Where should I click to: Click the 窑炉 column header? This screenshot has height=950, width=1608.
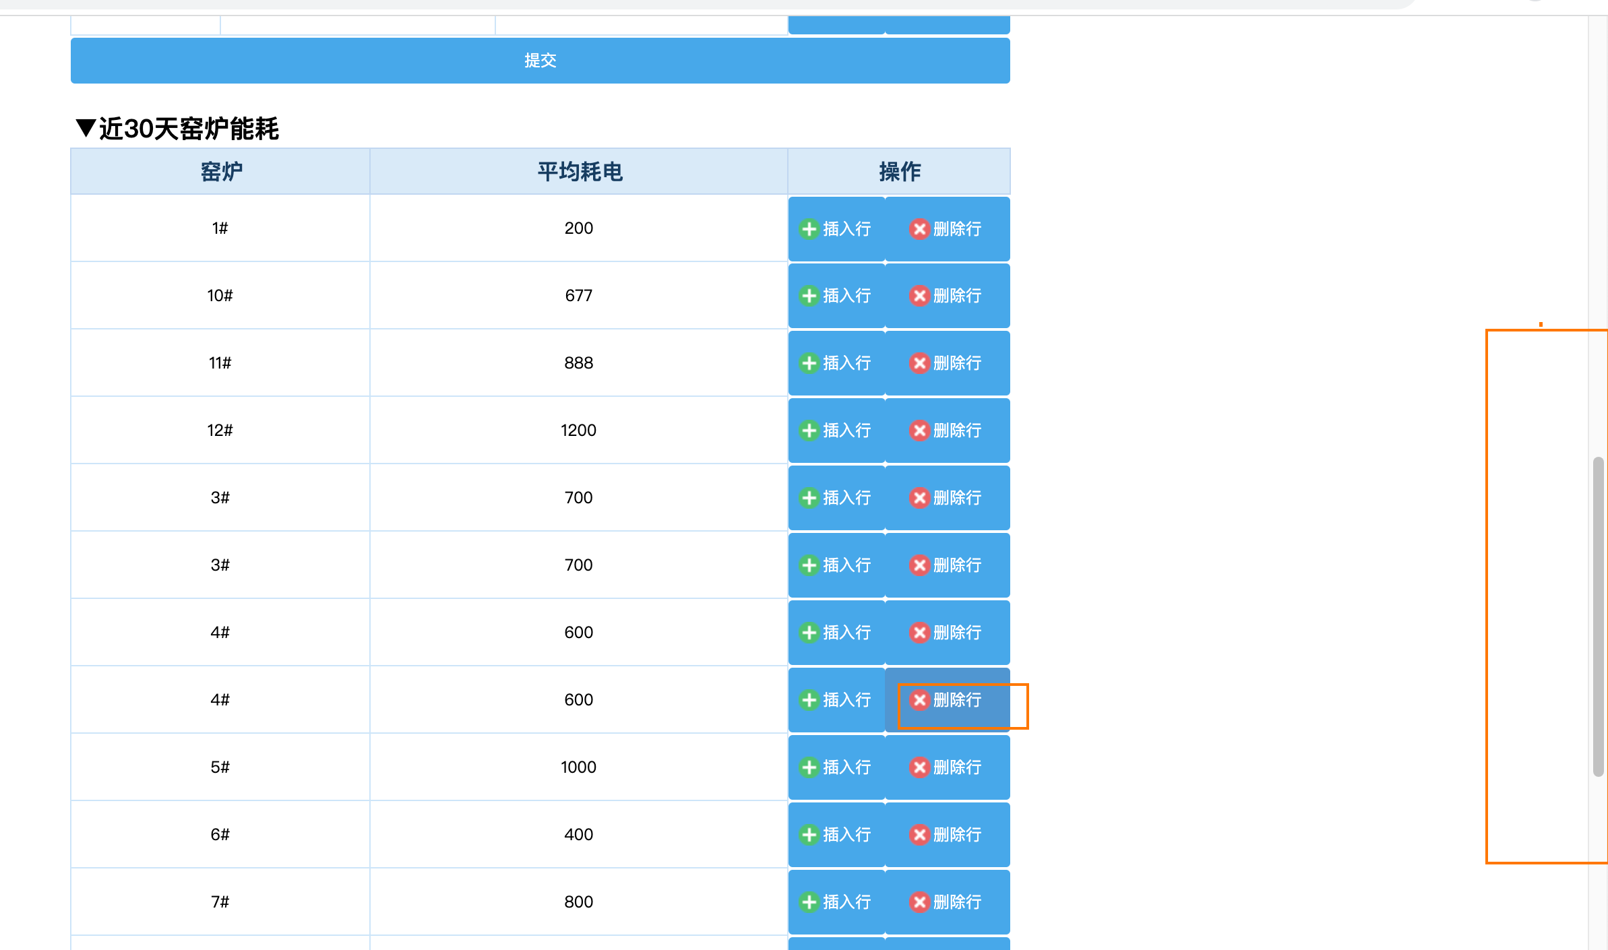click(x=220, y=172)
